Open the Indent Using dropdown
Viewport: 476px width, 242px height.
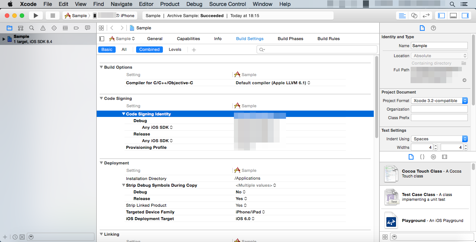tap(439, 139)
